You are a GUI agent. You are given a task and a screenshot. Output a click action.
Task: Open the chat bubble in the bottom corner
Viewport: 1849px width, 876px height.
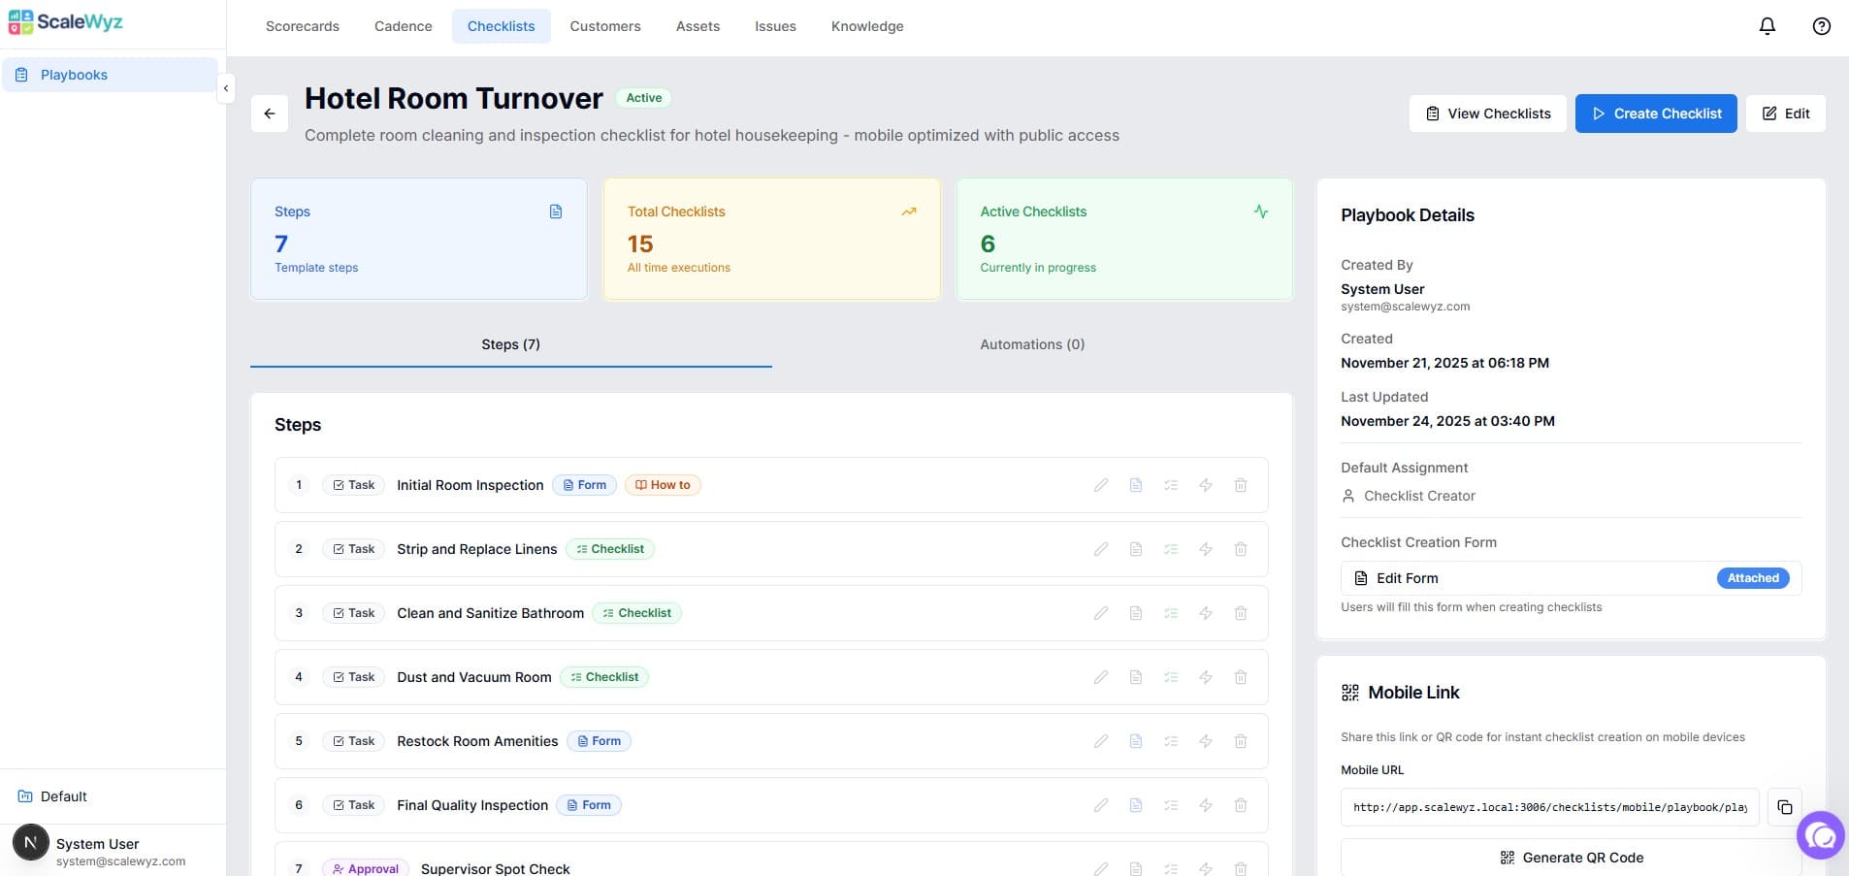(x=1821, y=835)
